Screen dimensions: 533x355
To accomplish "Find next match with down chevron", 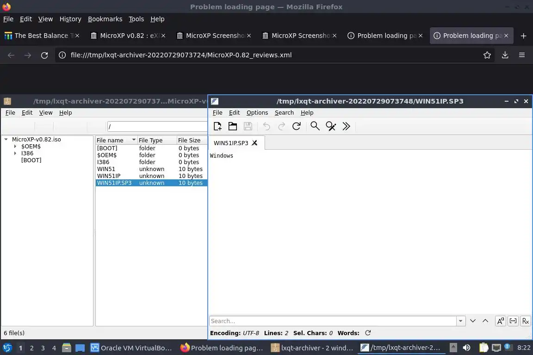I will (x=472, y=321).
